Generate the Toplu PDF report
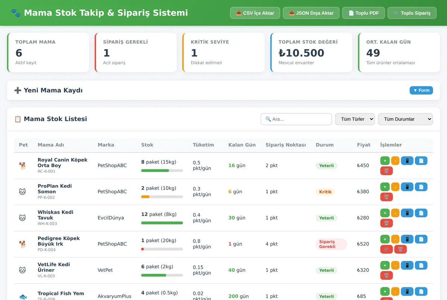The image size is (447, 300). click(364, 13)
